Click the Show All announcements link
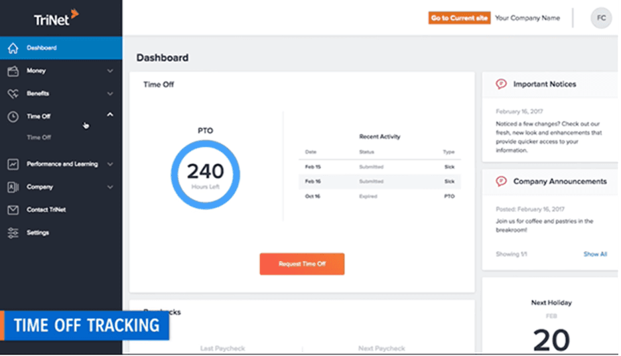 click(x=594, y=254)
